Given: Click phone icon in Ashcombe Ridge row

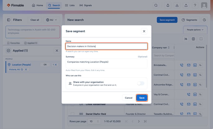Looking at the screenshot, I should (x=182, y=85).
